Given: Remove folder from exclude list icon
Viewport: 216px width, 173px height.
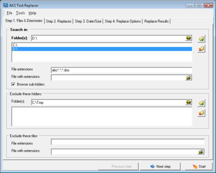Looking at the screenshot, I should [201, 113].
